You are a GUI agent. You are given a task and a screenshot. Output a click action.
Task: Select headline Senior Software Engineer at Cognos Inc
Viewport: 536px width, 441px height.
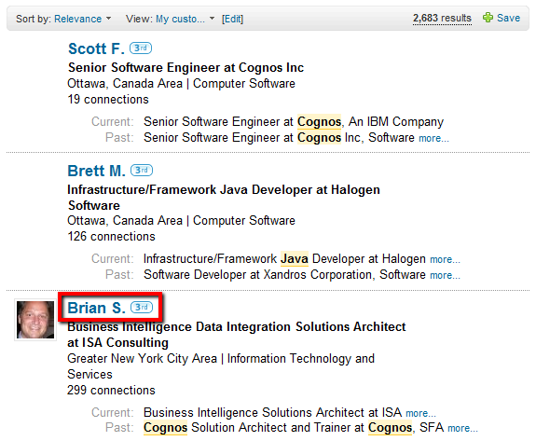[186, 68]
